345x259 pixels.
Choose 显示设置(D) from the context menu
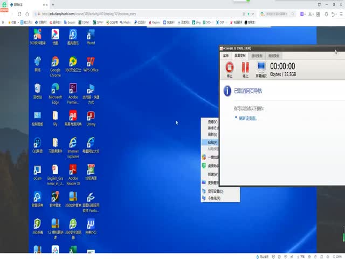pos(216,191)
